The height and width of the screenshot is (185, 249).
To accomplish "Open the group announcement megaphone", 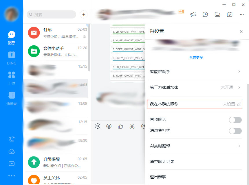I will 193,14.
